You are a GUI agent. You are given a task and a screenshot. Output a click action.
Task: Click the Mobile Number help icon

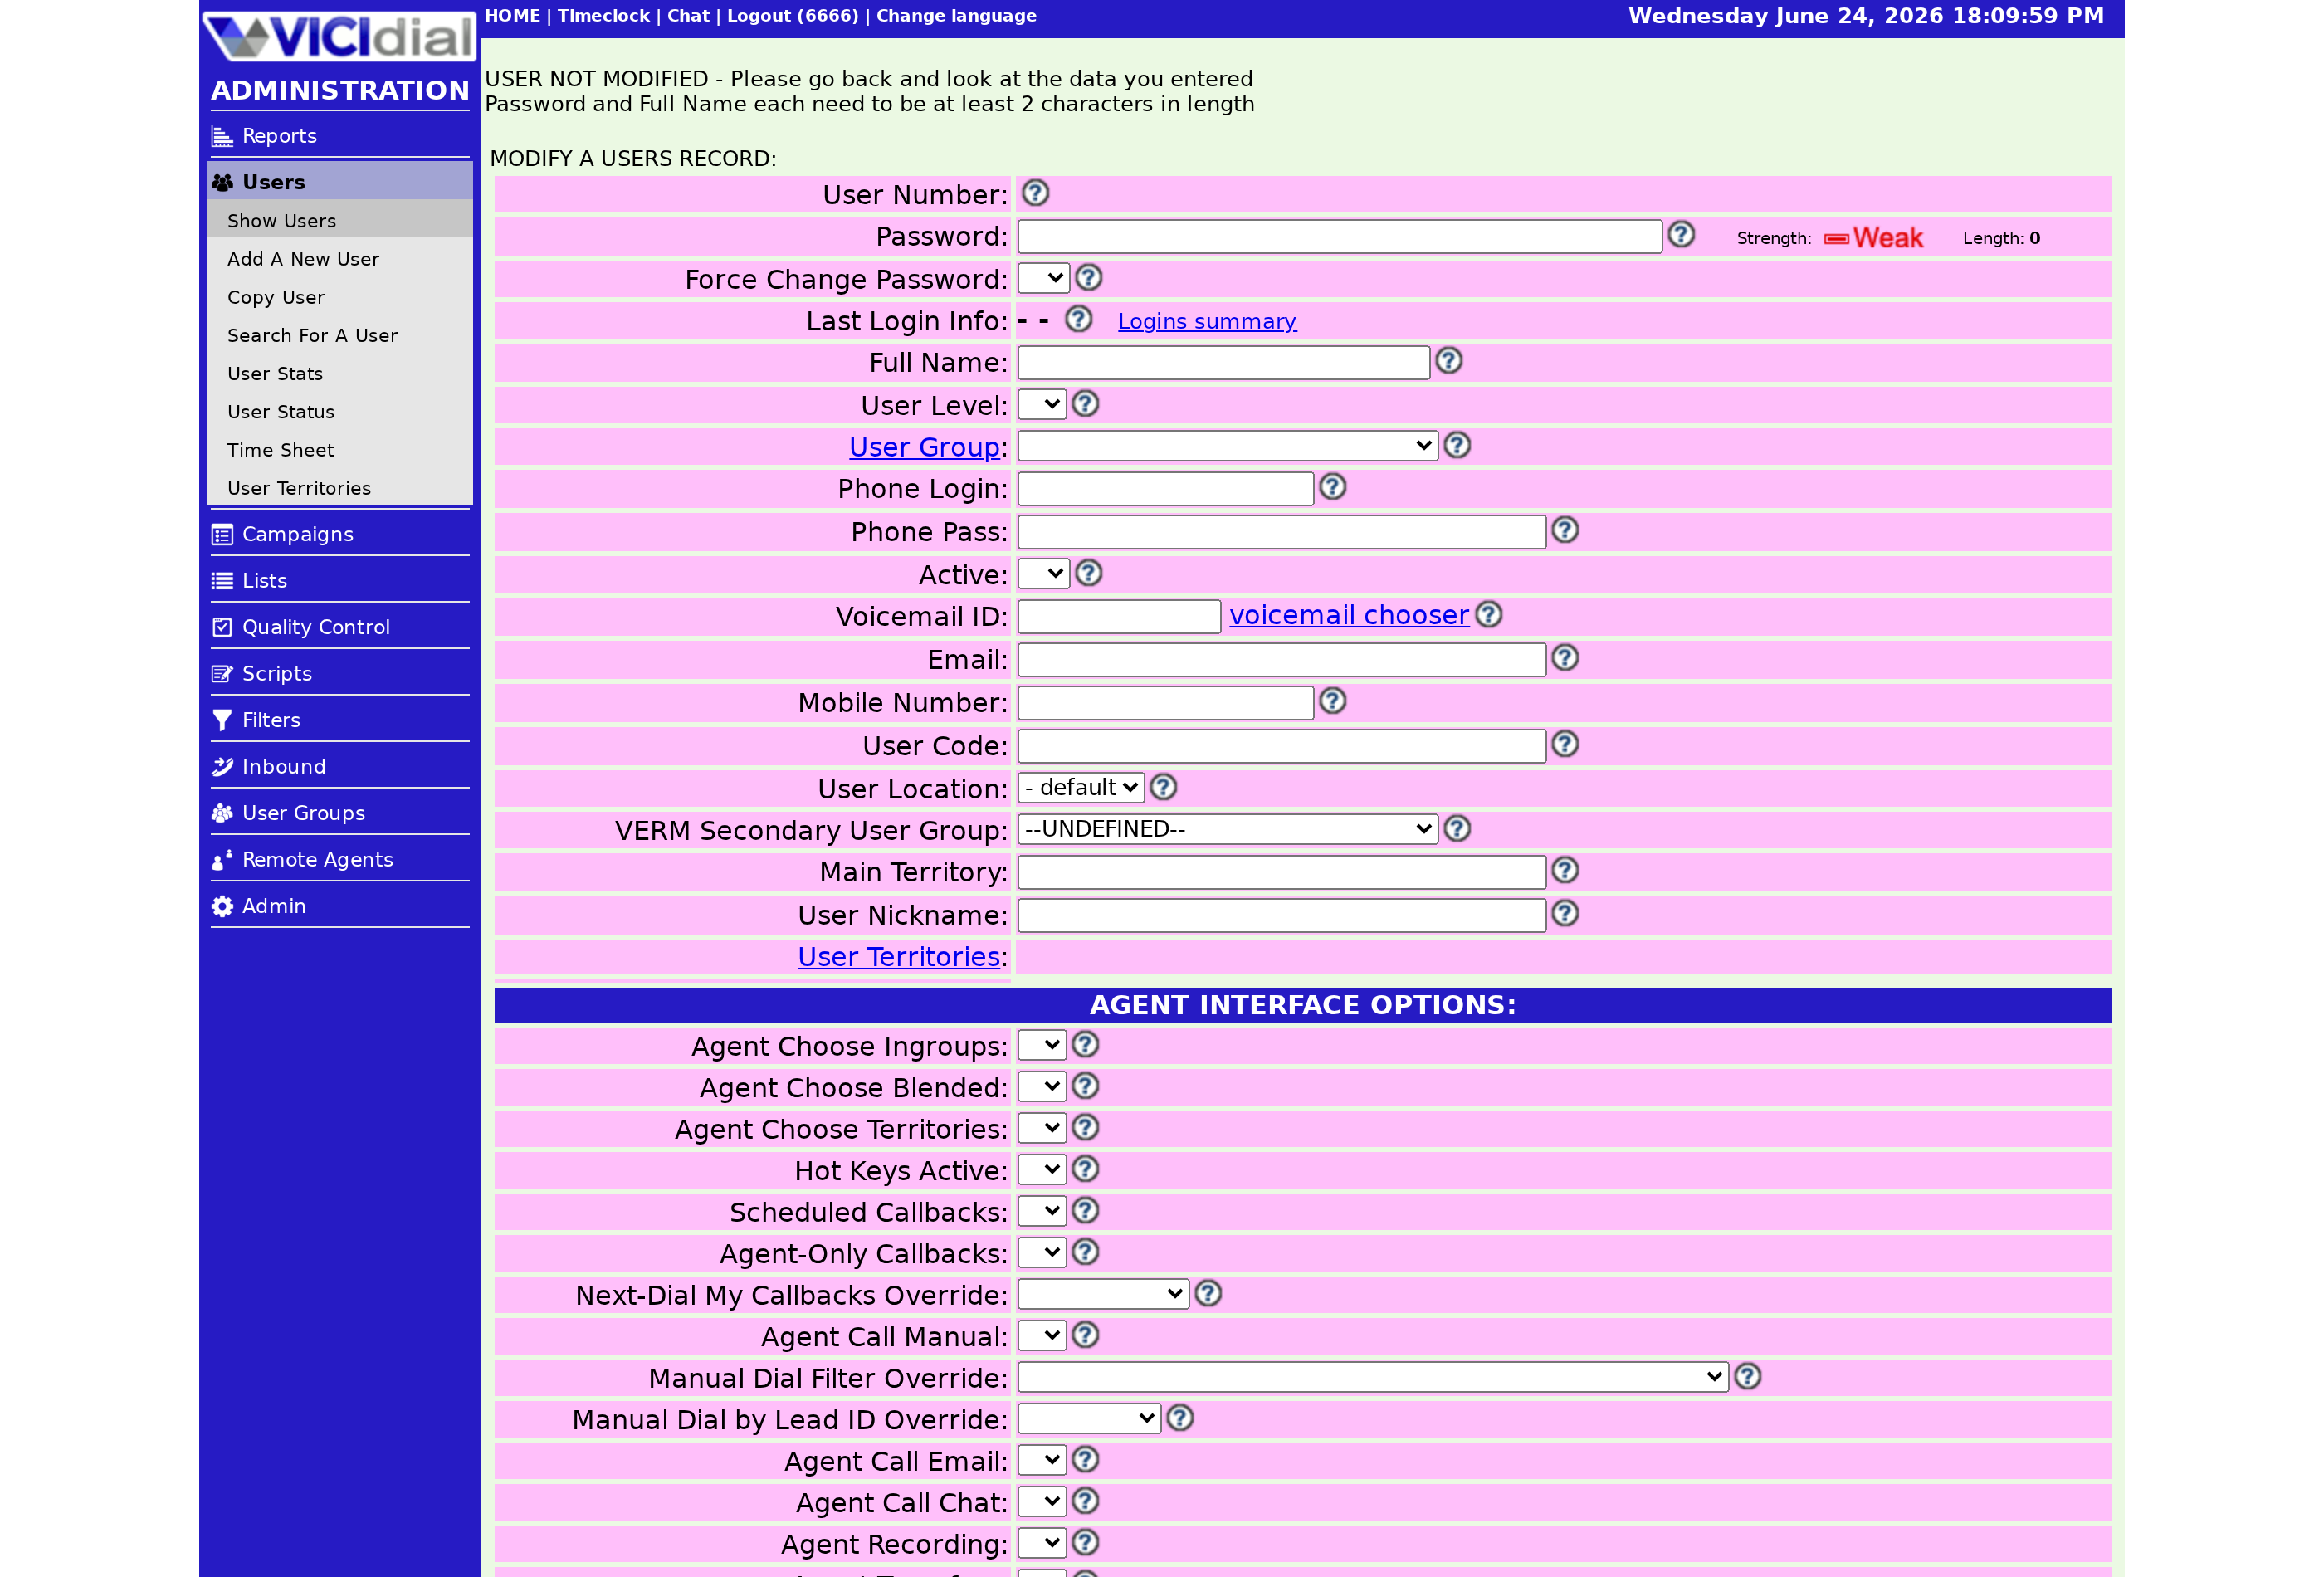(x=1332, y=701)
